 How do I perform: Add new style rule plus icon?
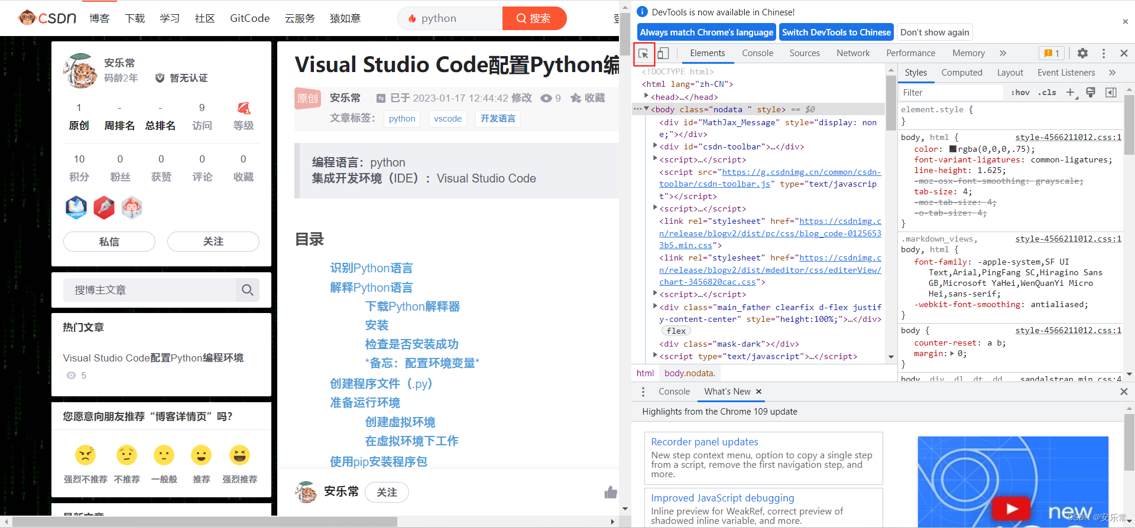coord(1071,92)
